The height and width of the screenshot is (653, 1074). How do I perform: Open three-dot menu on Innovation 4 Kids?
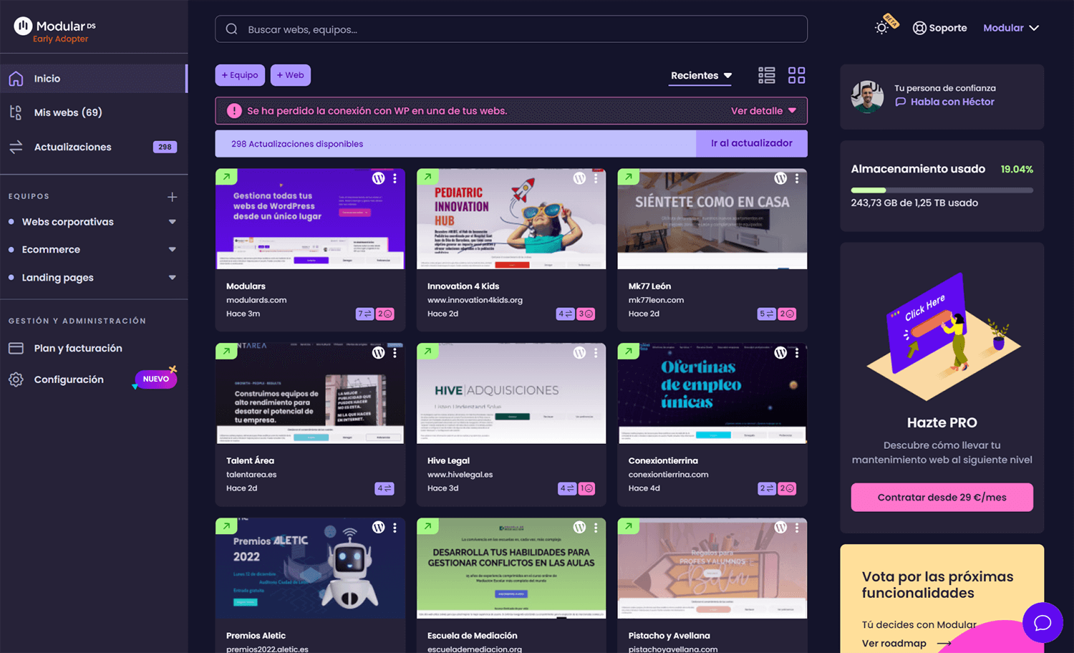pyautogui.click(x=596, y=178)
